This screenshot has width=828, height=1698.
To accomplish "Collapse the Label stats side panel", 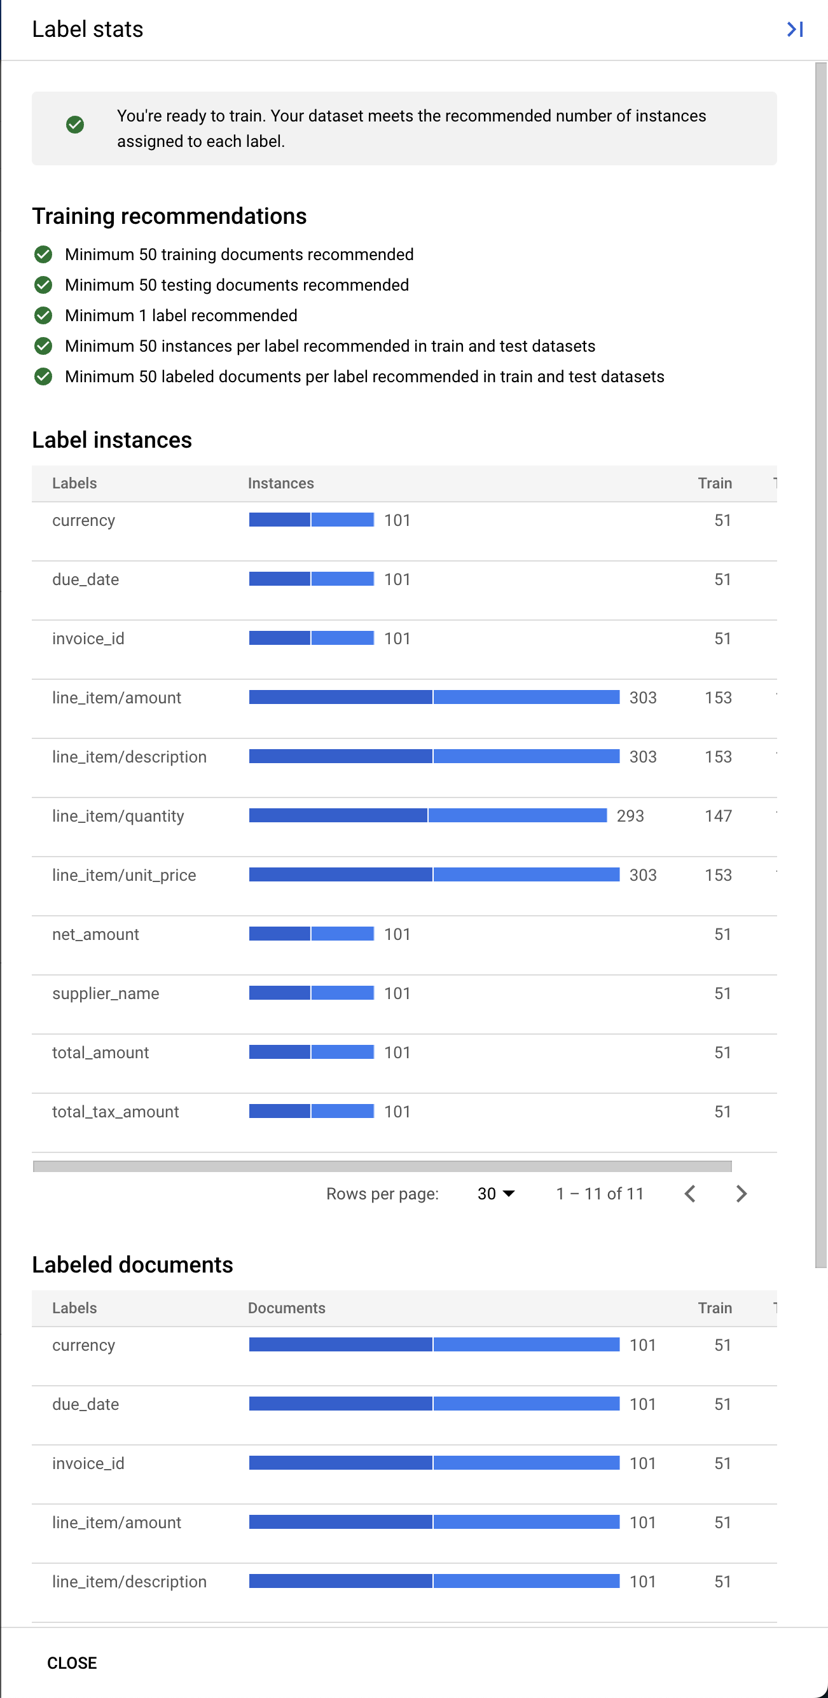I will pos(794,29).
